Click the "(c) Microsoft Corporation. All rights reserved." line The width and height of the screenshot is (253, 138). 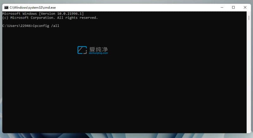[50, 18]
